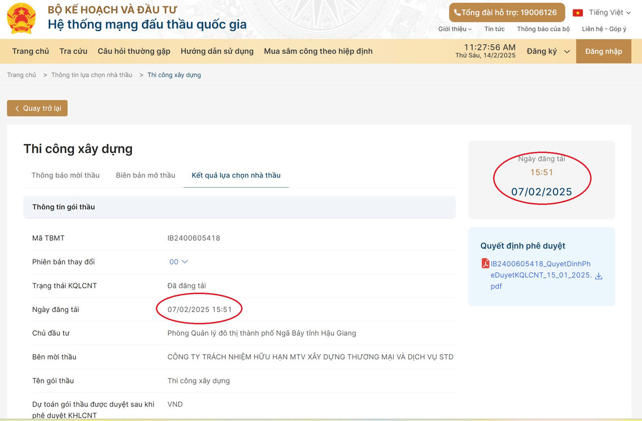Open the Biên bản mở thầu tab
The width and height of the screenshot is (642, 421).
tap(145, 175)
